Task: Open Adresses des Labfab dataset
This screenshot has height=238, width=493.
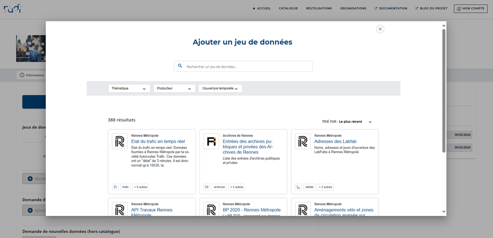Action: pyautogui.click(x=335, y=141)
